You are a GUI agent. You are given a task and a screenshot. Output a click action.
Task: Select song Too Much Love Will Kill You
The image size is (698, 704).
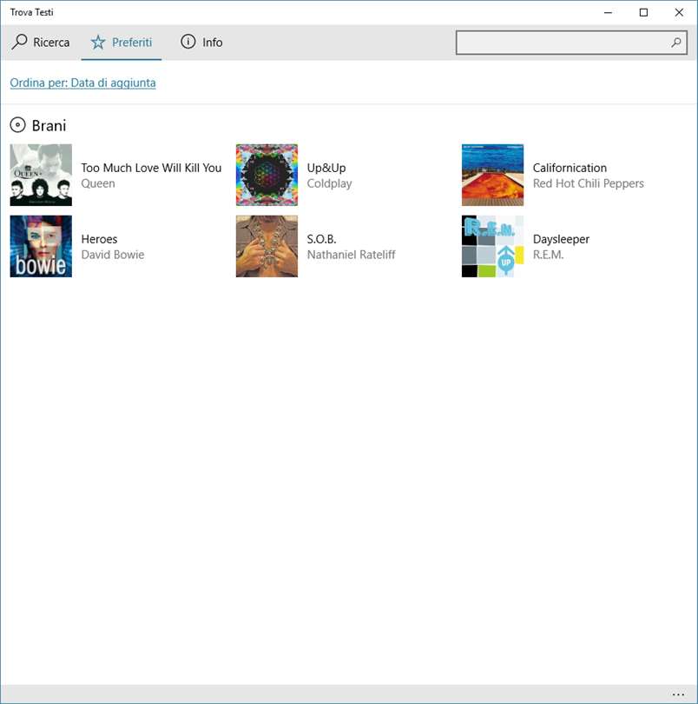pos(151,168)
